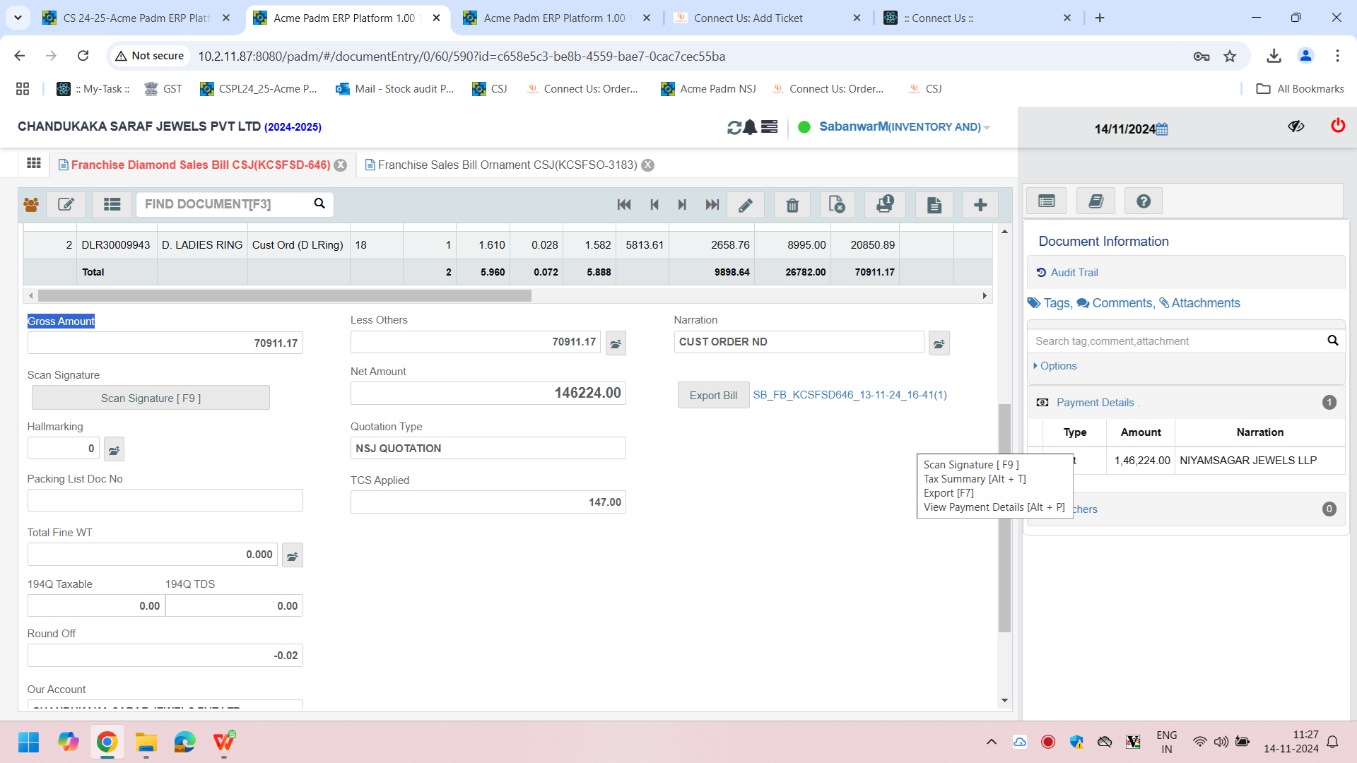Switch to Franchise Diamond Sales Bill tab
This screenshot has width=1357, height=763.
201,165
